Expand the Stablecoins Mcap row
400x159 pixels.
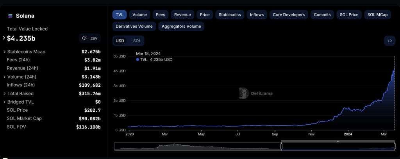click(5, 52)
